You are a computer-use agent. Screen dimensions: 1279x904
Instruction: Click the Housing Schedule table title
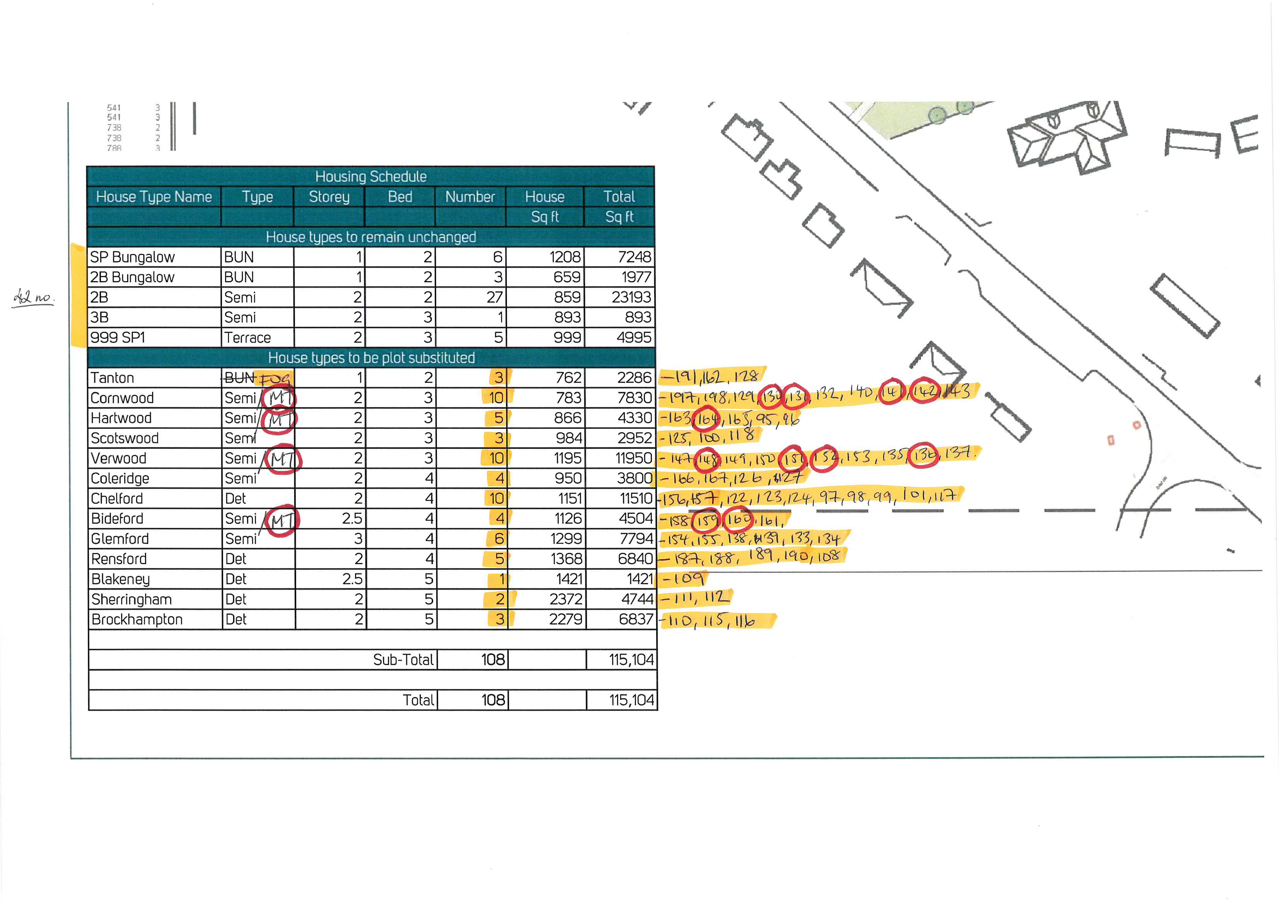pyautogui.click(x=370, y=177)
